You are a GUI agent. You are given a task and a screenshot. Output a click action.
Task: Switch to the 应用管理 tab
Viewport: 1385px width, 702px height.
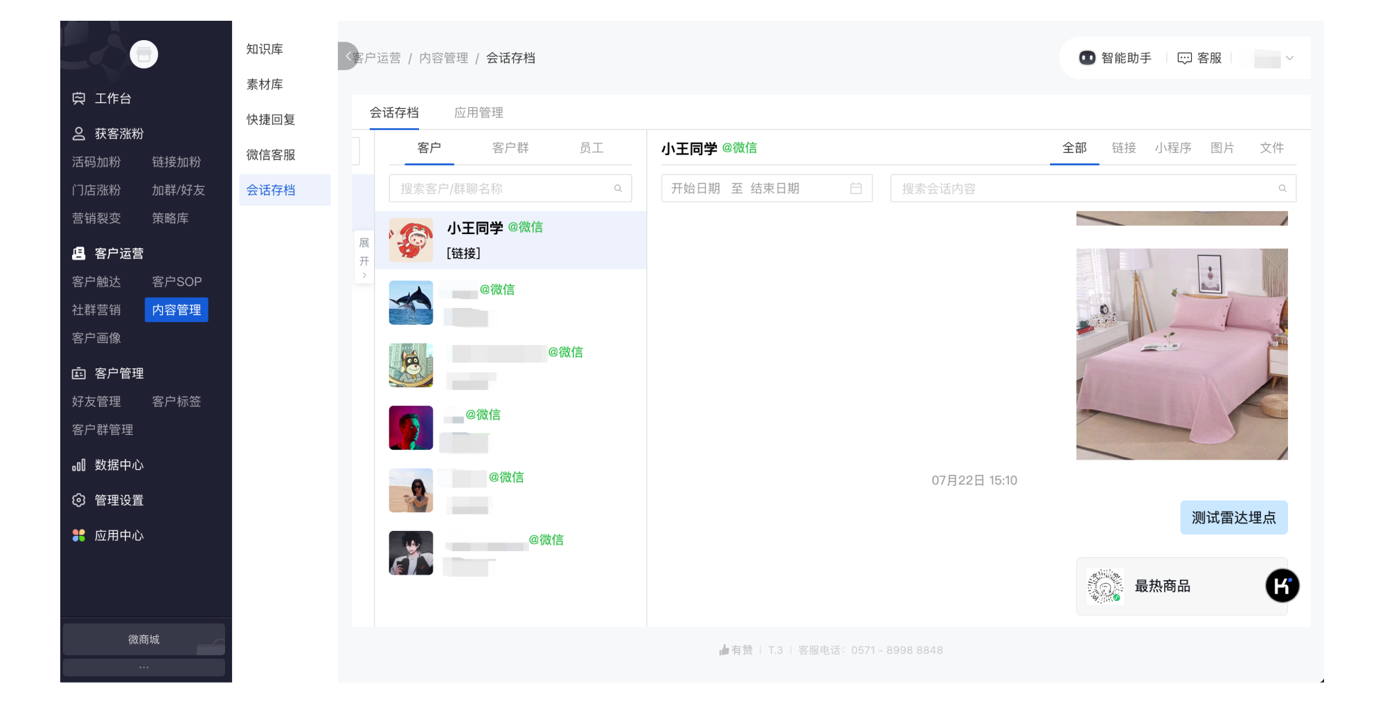click(479, 112)
